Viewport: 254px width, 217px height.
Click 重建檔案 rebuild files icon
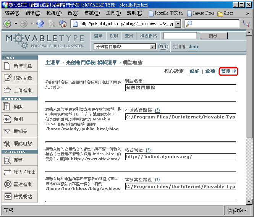click(x=8, y=184)
